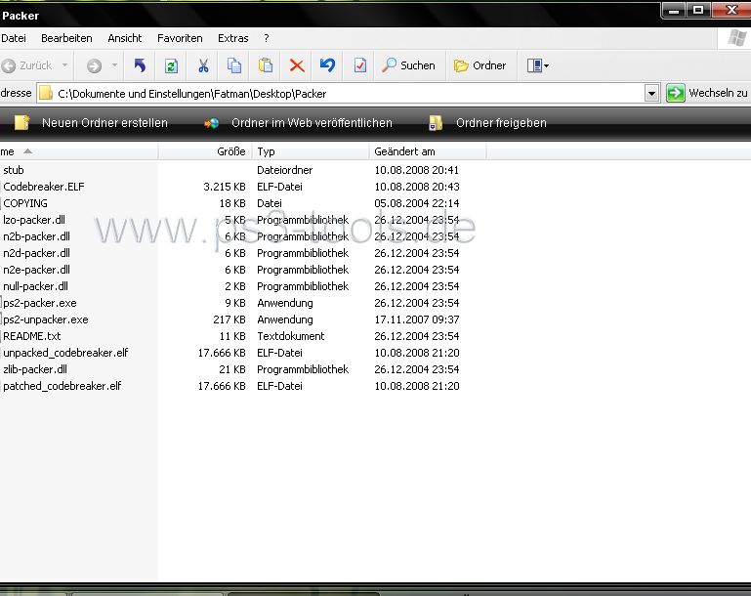Select README.txt
The image size is (751, 596).
(x=32, y=336)
